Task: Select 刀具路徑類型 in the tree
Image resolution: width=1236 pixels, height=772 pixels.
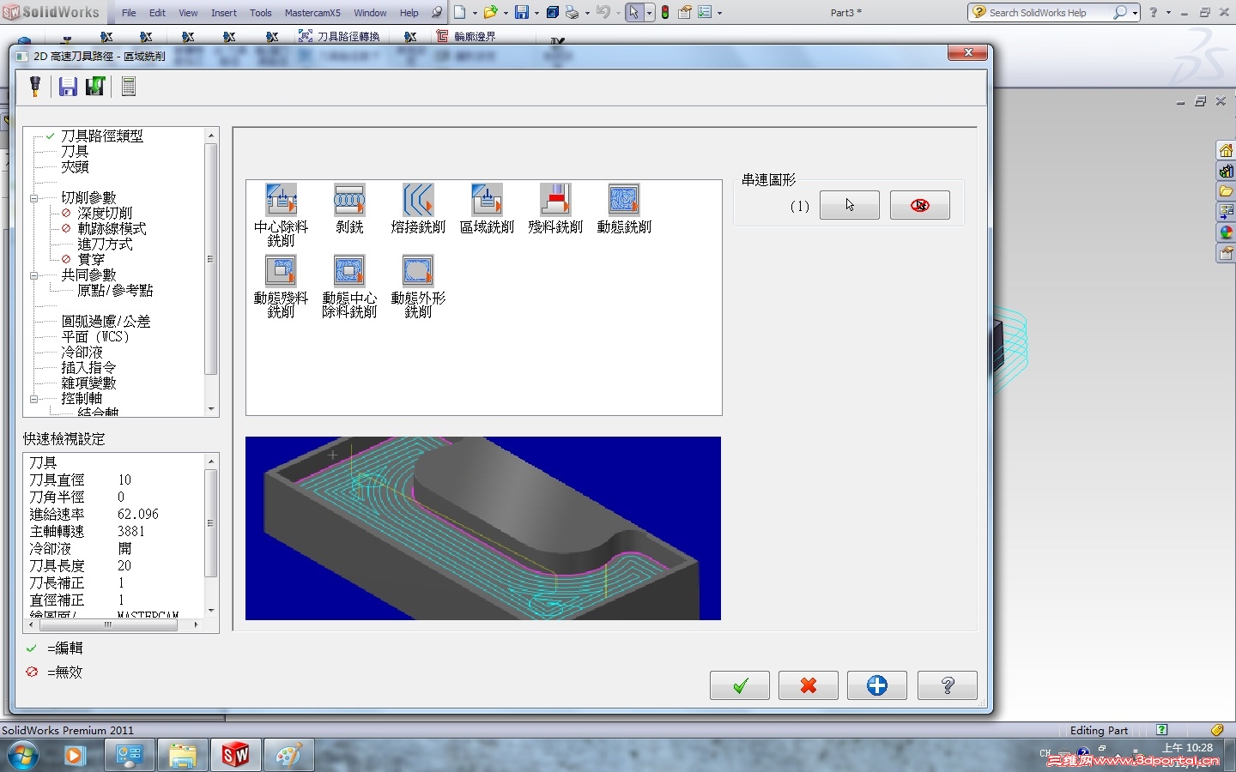Action: coord(102,136)
